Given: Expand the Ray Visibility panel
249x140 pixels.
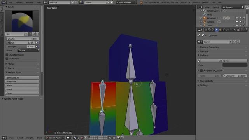Looking at the screenshot, I should coord(198,81).
